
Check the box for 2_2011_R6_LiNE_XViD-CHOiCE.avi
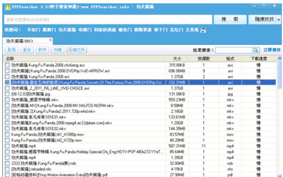[7, 88]
